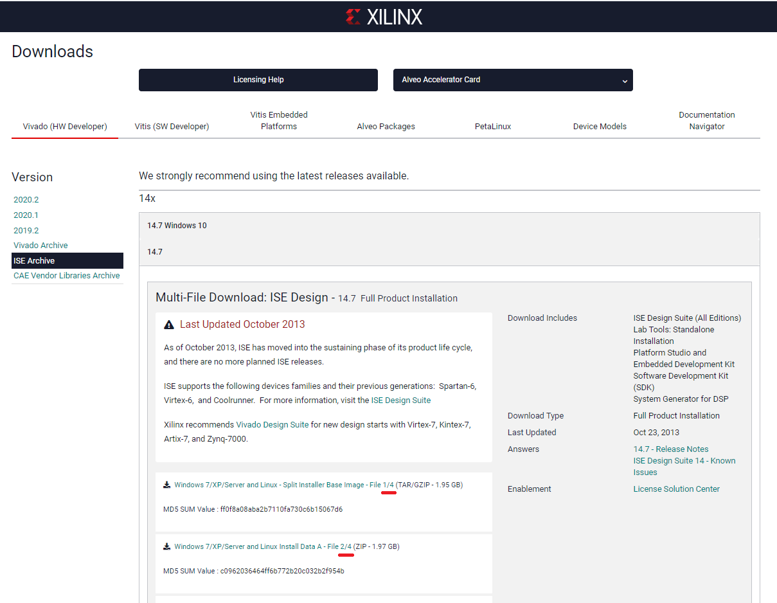Click the Download Type label
This screenshot has height=603, width=777.
pyautogui.click(x=535, y=416)
